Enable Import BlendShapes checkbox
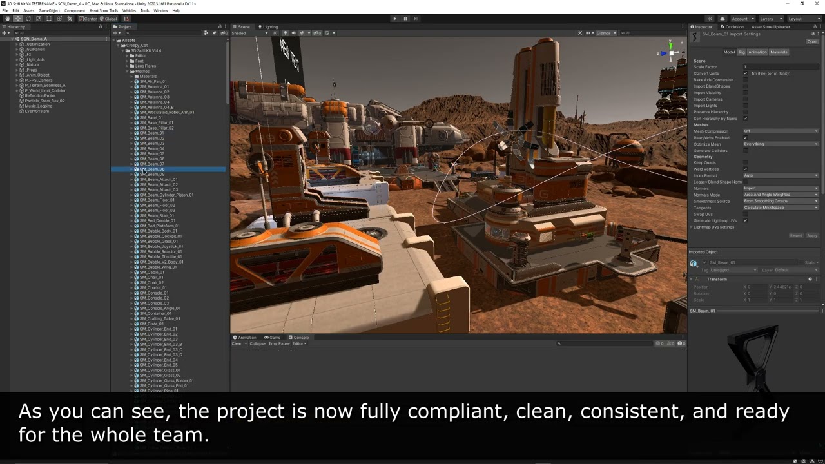 746,86
